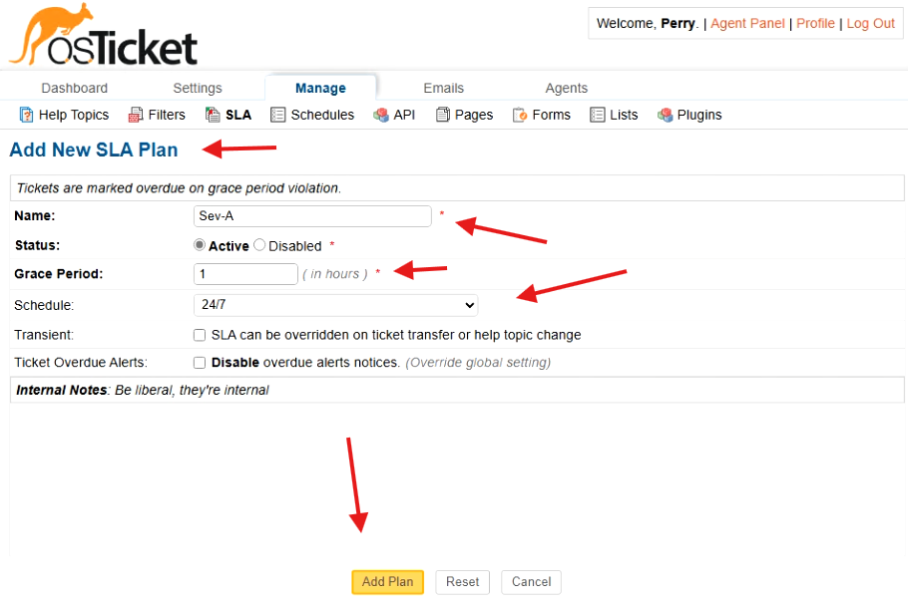Click the SLA clipboard icon
Viewport: 908px width, 609px height.
click(213, 115)
